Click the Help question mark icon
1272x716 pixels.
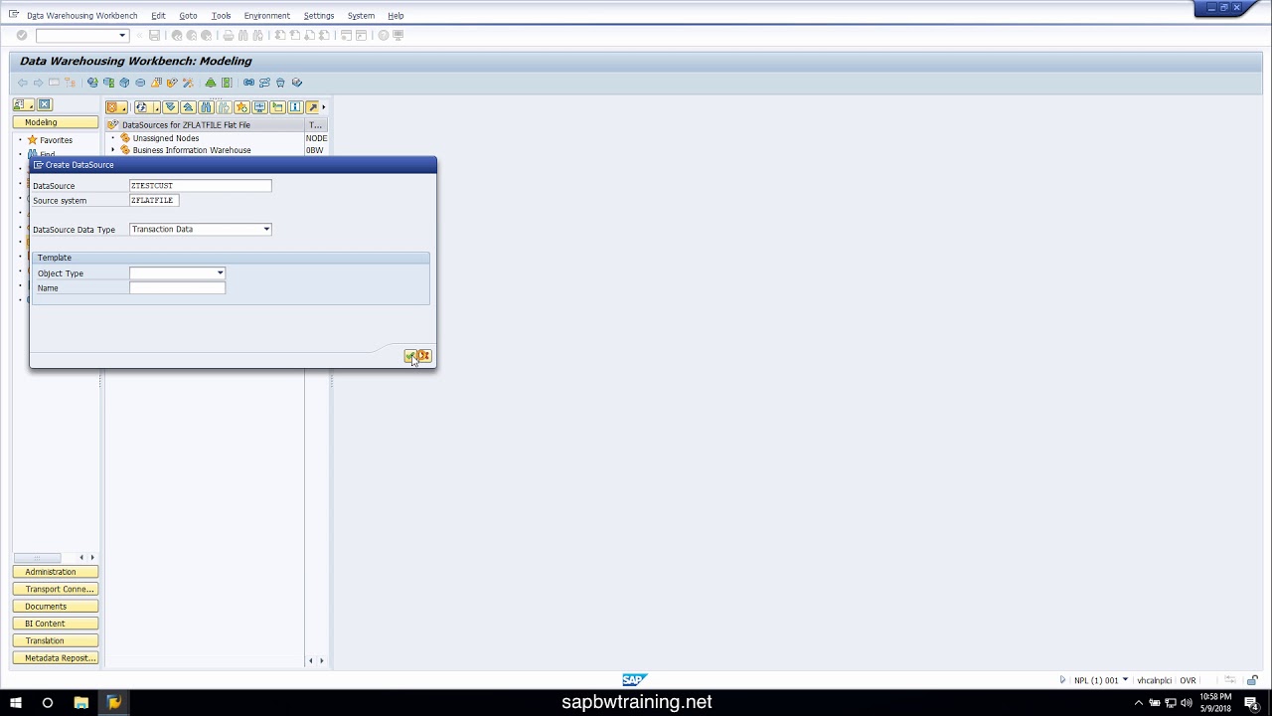(383, 36)
